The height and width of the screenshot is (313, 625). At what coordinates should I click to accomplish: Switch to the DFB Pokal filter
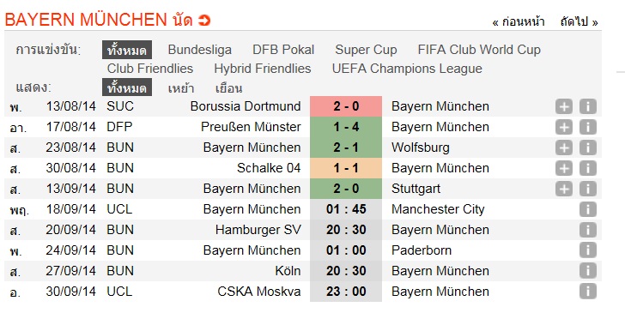[x=283, y=50]
